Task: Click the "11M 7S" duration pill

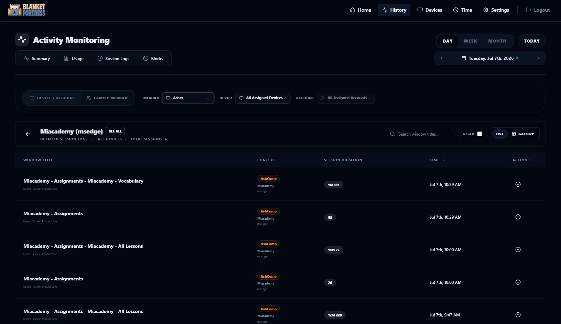Action: coord(333,250)
